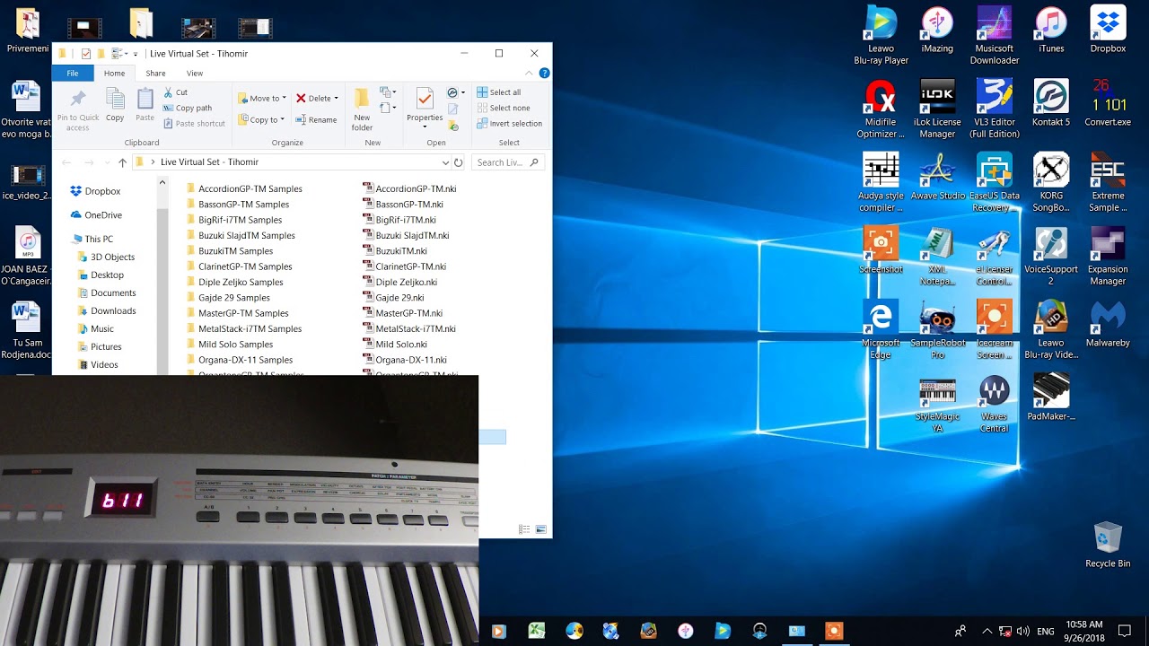Click Copy path in ribbon

[x=187, y=108]
